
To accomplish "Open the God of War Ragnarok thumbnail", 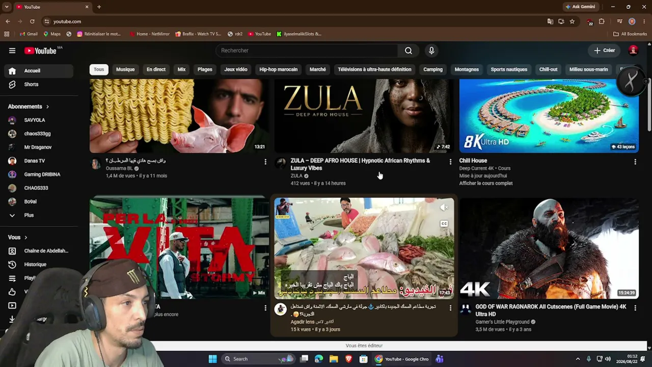I will [549, 248].
